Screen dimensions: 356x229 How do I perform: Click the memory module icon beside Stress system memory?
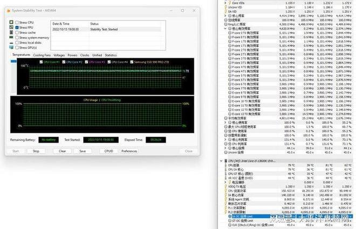[11, 38]
